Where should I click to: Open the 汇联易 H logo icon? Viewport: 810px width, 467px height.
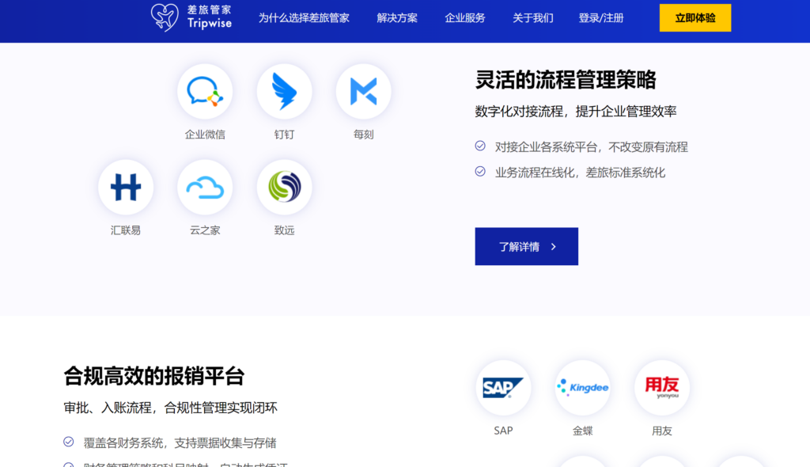pos(126,188)
